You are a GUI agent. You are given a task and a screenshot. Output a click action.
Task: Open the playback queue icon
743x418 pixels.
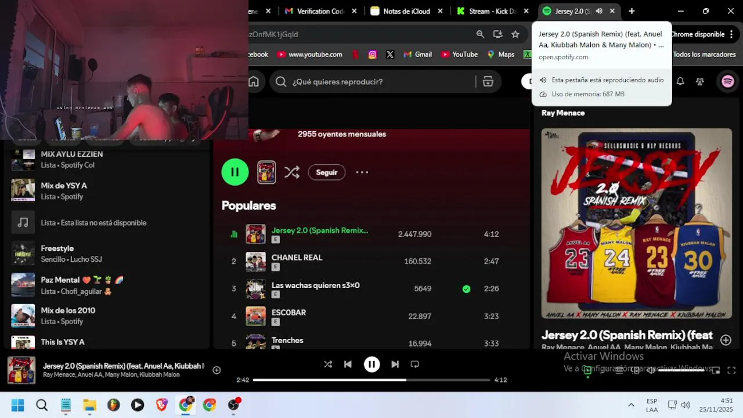[x=619, y=370]
